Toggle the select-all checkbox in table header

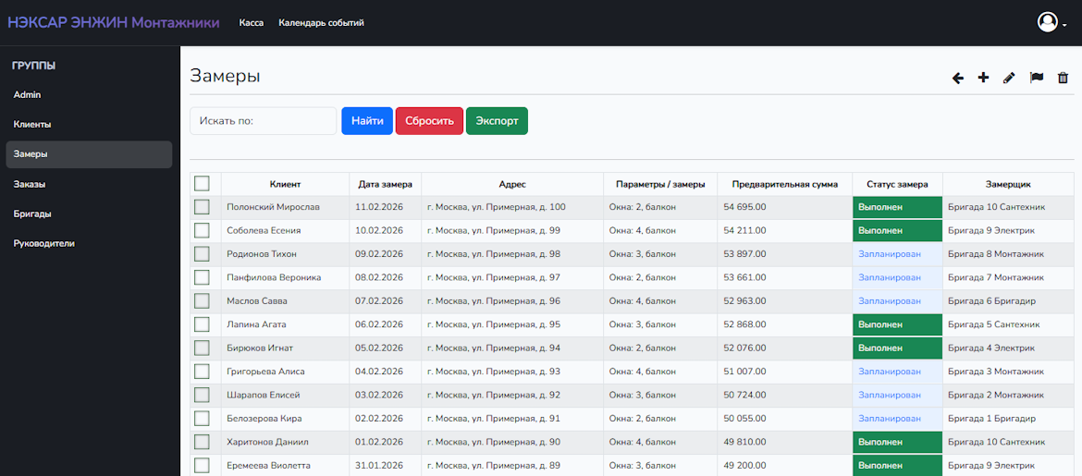pyautogui.click(x=202, y=184)
